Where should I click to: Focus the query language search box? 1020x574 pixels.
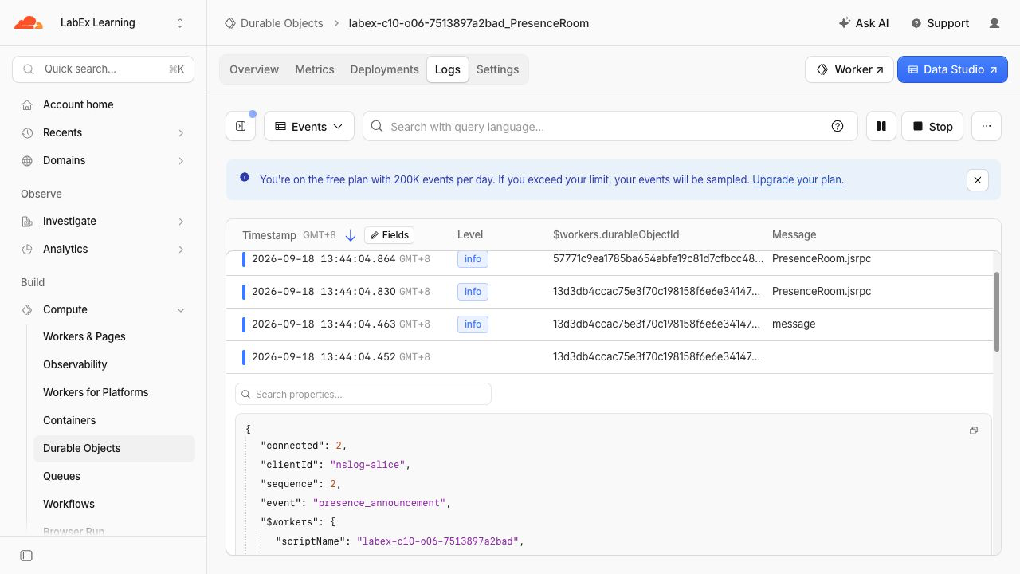(610, 126)
